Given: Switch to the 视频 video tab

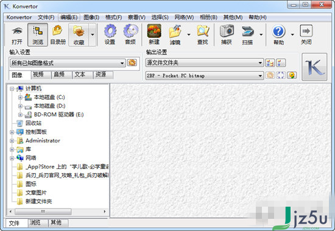Looking at the screenshot, I should pos(41,75).
